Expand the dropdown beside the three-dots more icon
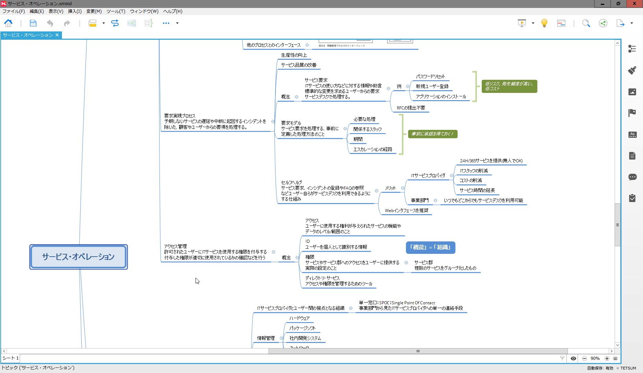Screen dimensions: 643x373 coord(177,23)
